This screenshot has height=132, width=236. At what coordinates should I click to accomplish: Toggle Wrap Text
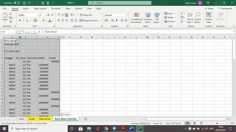(x=86, y=15)
